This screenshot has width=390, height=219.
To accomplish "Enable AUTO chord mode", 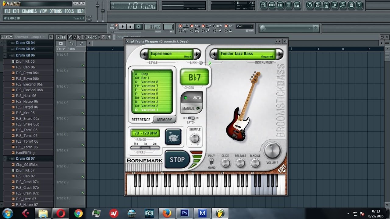I will coord(192,98).
